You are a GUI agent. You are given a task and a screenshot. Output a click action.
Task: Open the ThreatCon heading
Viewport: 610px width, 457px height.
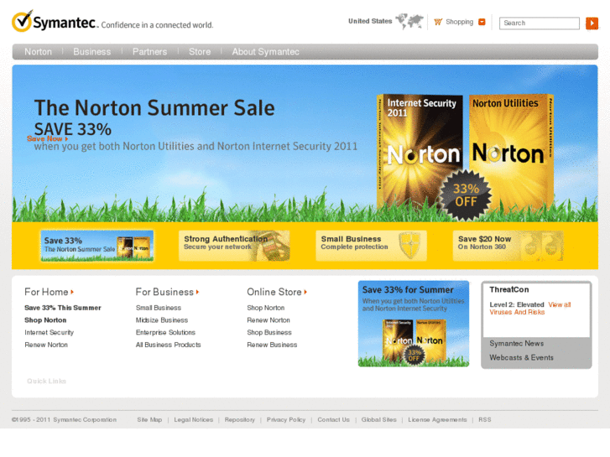tap(508, 289)
